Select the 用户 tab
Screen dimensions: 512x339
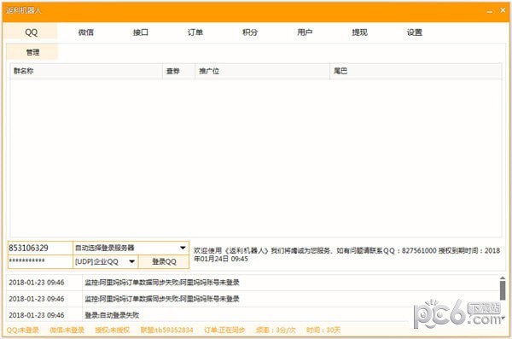305,32
